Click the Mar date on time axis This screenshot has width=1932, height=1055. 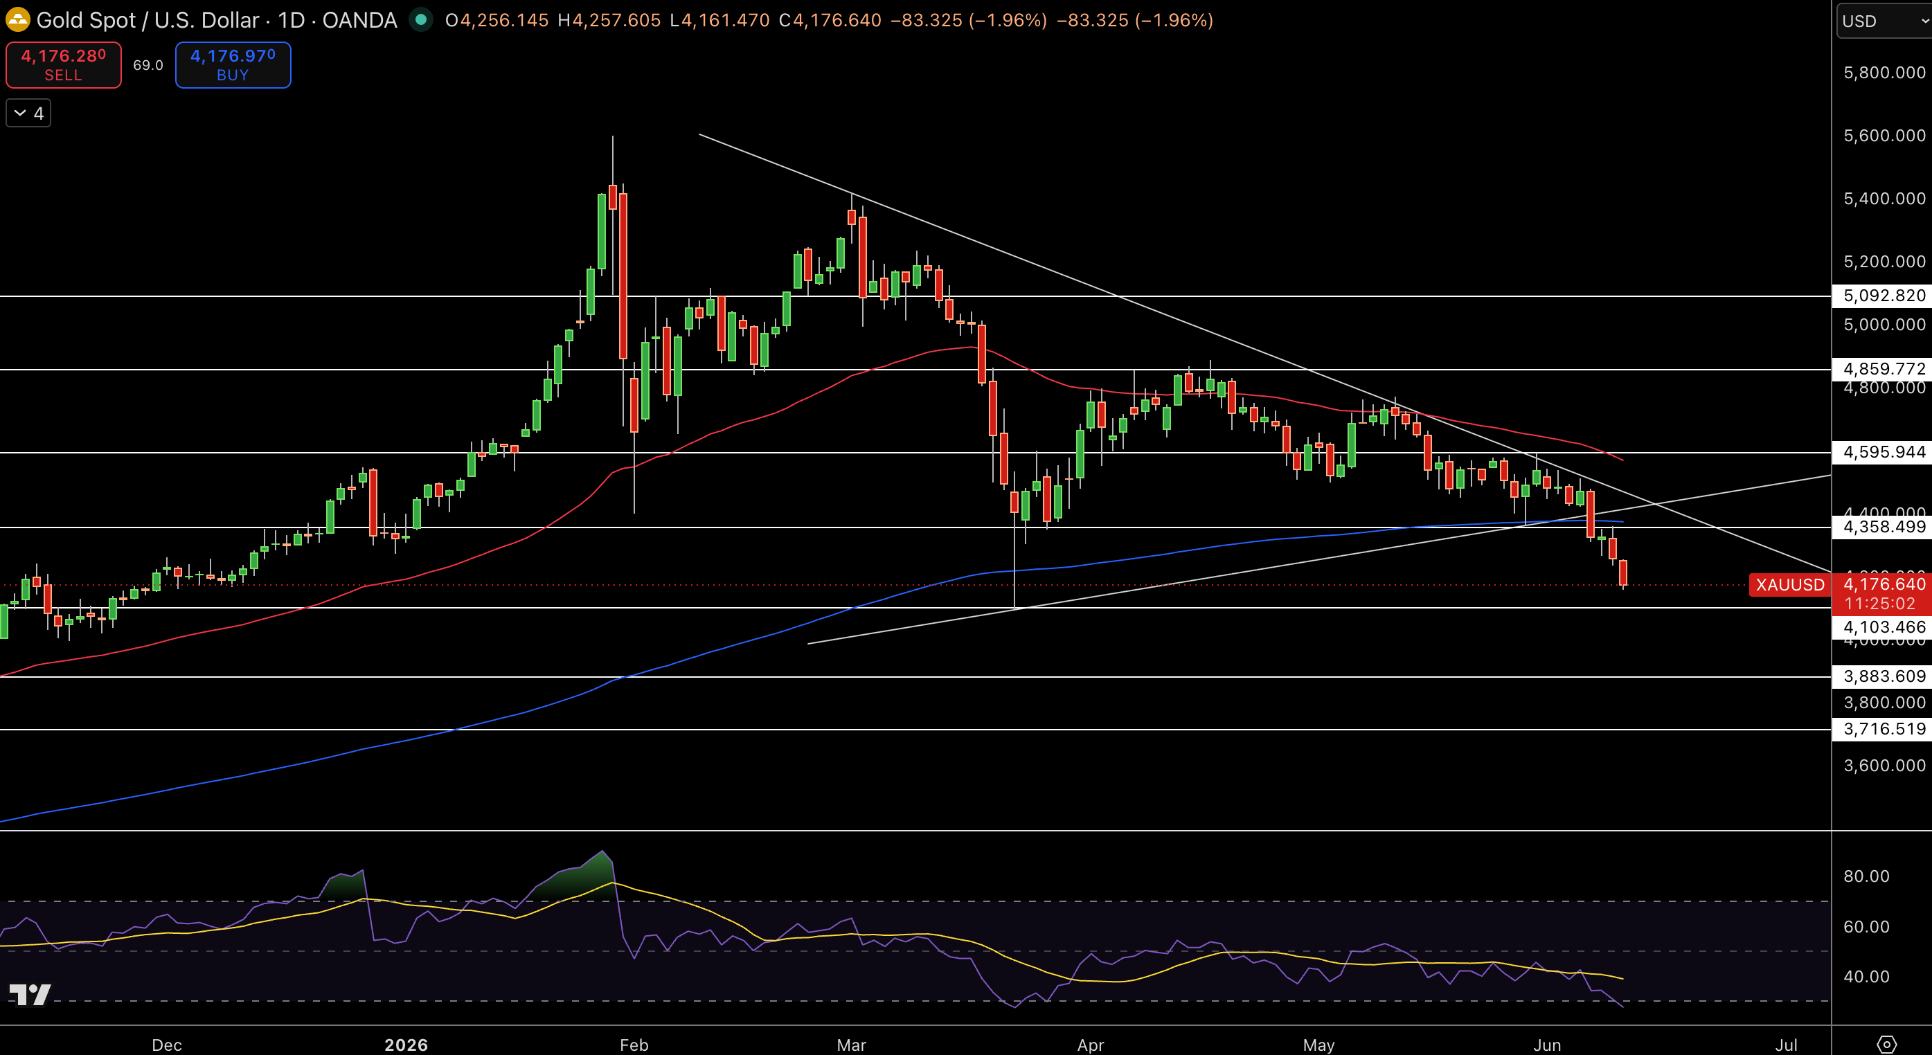[851, 1045]
